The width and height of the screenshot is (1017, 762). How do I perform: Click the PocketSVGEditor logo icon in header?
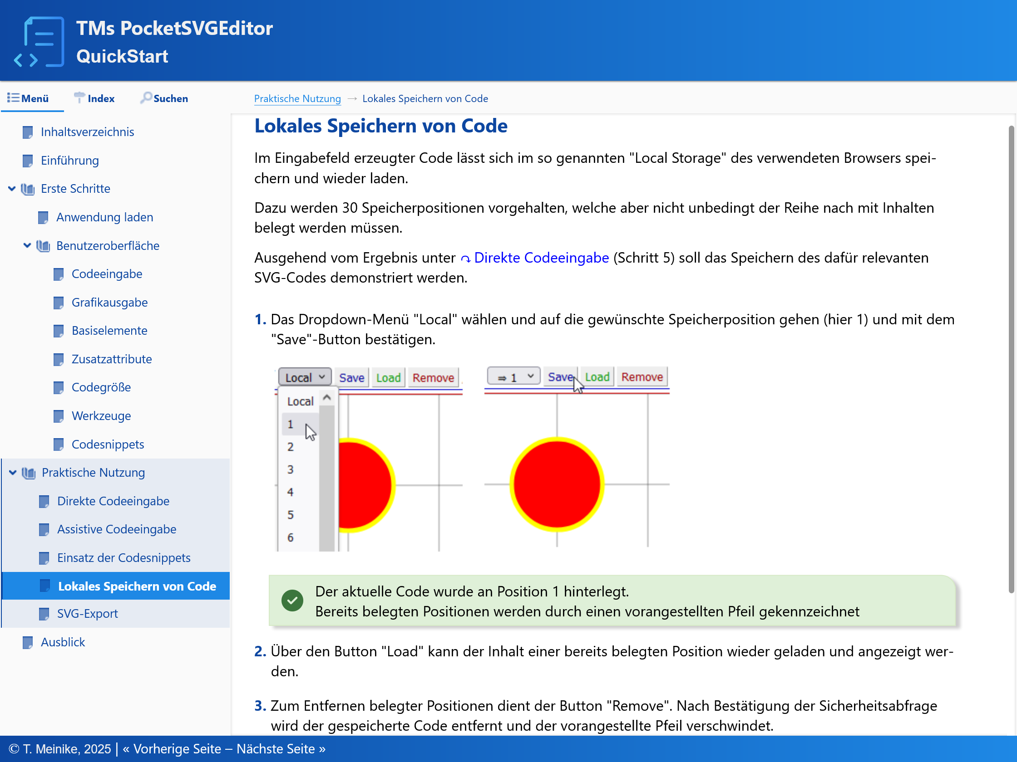click(x=39, y=42)
